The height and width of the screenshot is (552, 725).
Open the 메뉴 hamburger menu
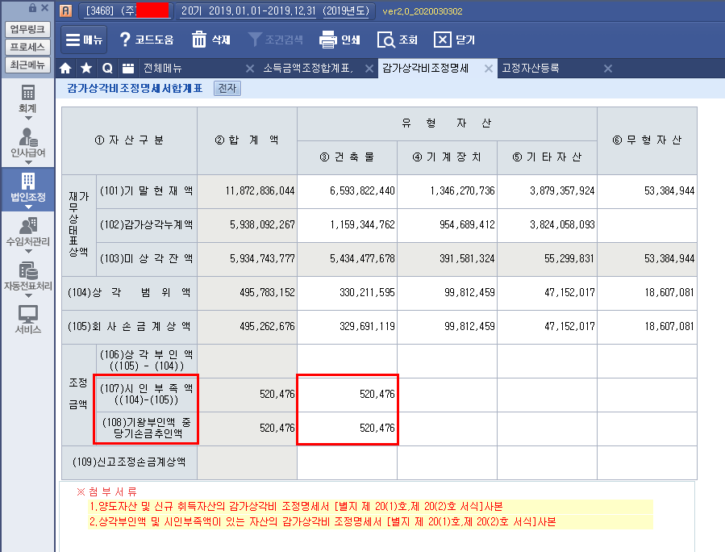click(x=83, y=40)
